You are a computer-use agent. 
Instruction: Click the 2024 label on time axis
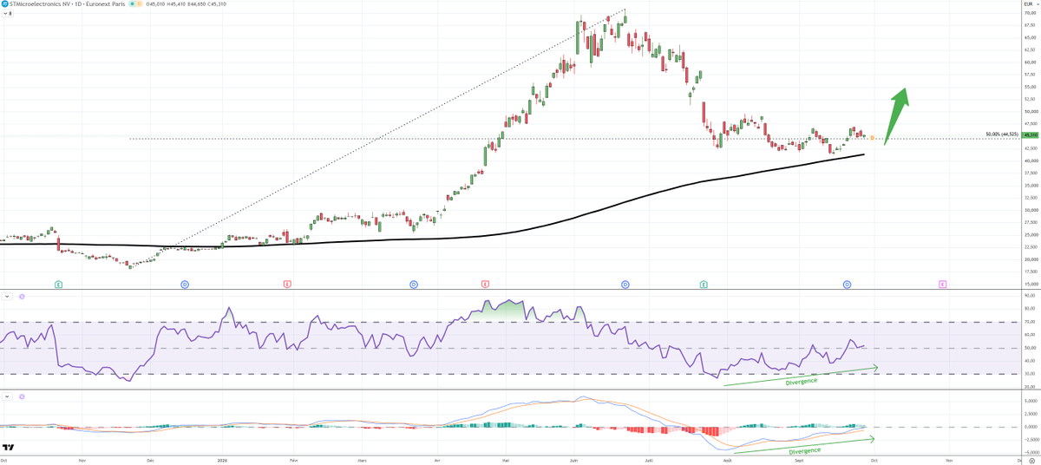(222, 461)
